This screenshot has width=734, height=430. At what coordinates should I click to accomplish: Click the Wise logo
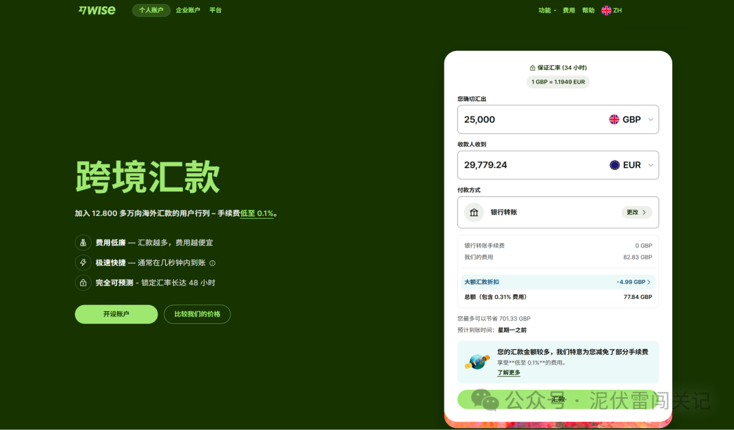point(97,10)
